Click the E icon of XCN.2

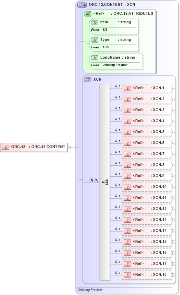[x=127, y=99]
